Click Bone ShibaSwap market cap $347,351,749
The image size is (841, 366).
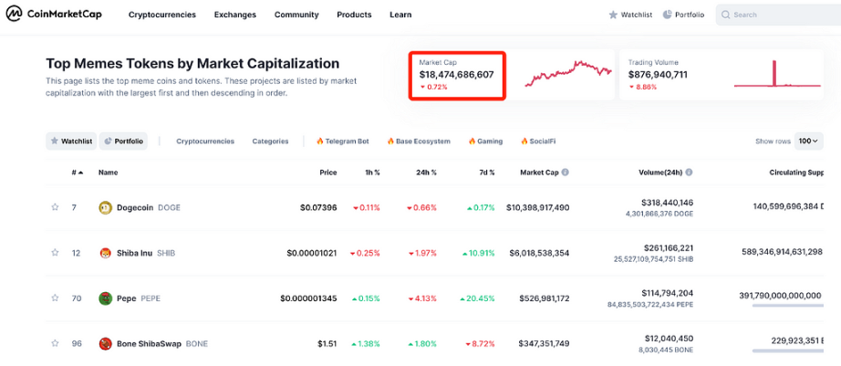point(544,343)
